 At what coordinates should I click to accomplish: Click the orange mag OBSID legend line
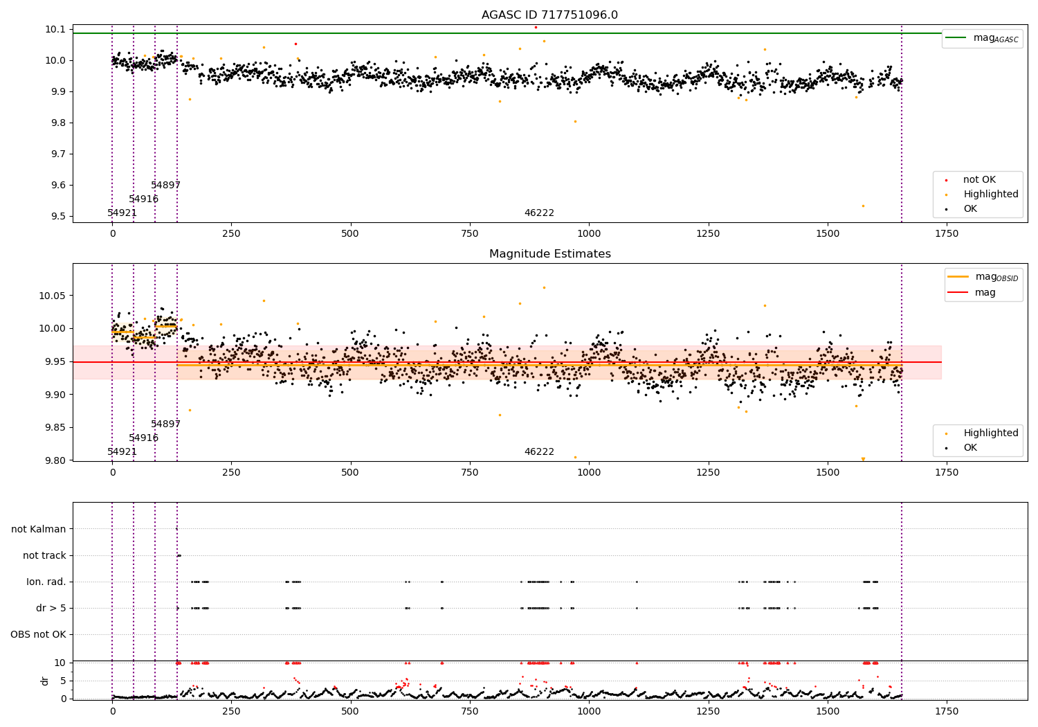(x=958, y=277)
